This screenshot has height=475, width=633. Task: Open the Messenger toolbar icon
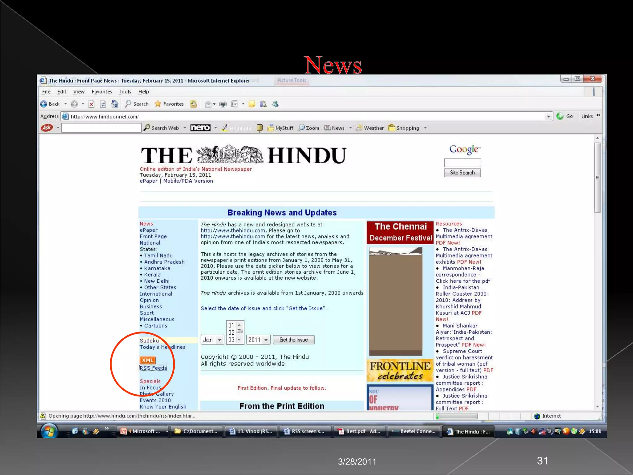(275, 104)
